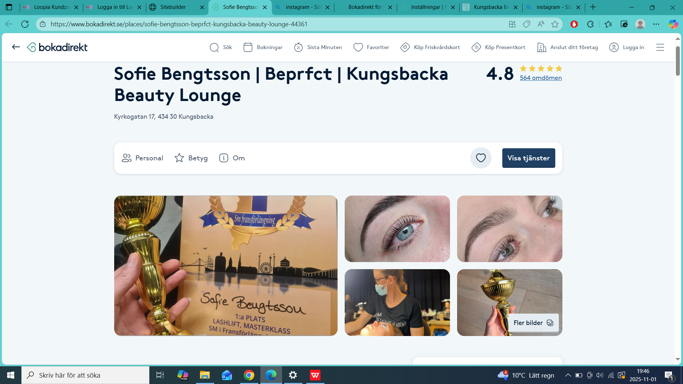This screenshot has height=384, width=683.
Task: Toggle the favorite heart on the salon card
Action: (x=481, y=158)
